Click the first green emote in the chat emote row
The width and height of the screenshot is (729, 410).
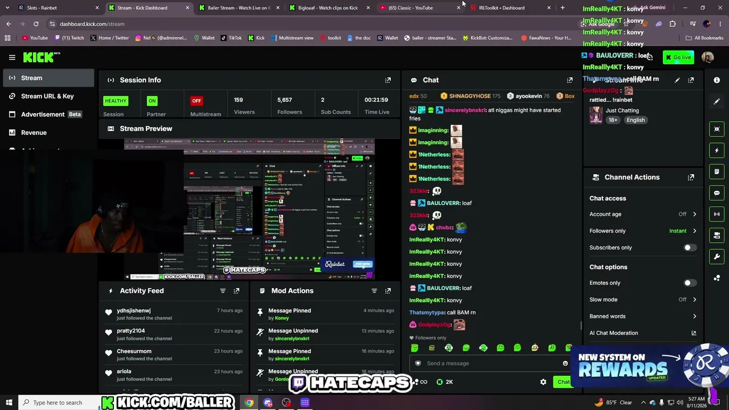415,348
